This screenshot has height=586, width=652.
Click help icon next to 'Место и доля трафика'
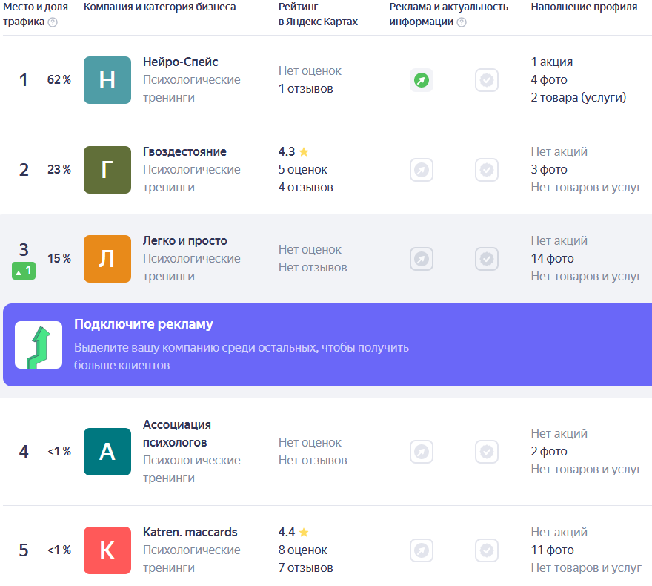pyautogui.click(x=53, y=22)
